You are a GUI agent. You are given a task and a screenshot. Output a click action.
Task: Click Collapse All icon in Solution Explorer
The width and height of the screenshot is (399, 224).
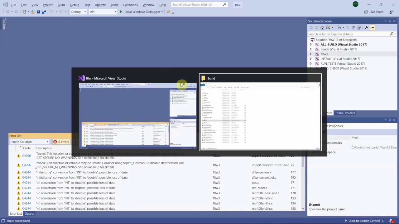tap(353, 28)
